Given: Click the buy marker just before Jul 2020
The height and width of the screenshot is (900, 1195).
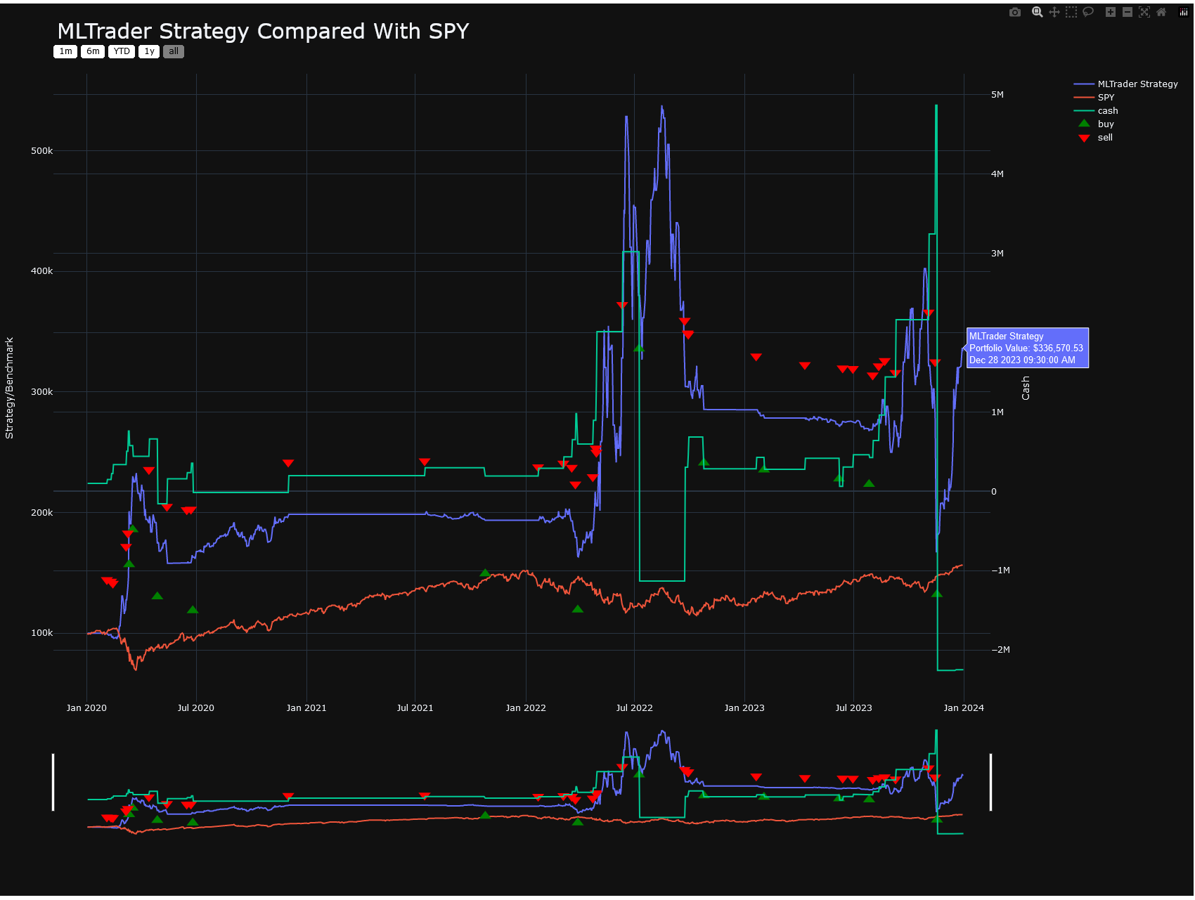Looking at the screenshot, I should pos(193,609).
